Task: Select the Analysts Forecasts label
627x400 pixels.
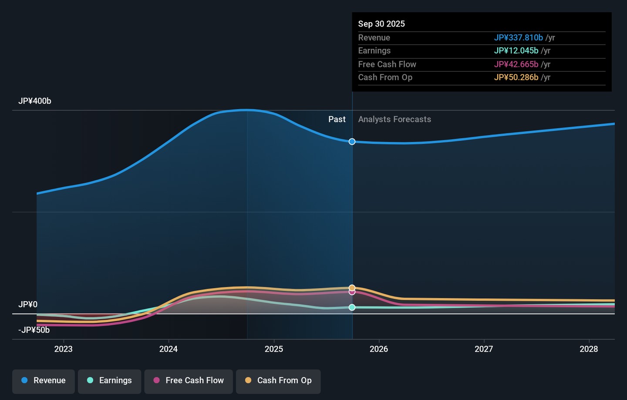Action: click(394, 119)
